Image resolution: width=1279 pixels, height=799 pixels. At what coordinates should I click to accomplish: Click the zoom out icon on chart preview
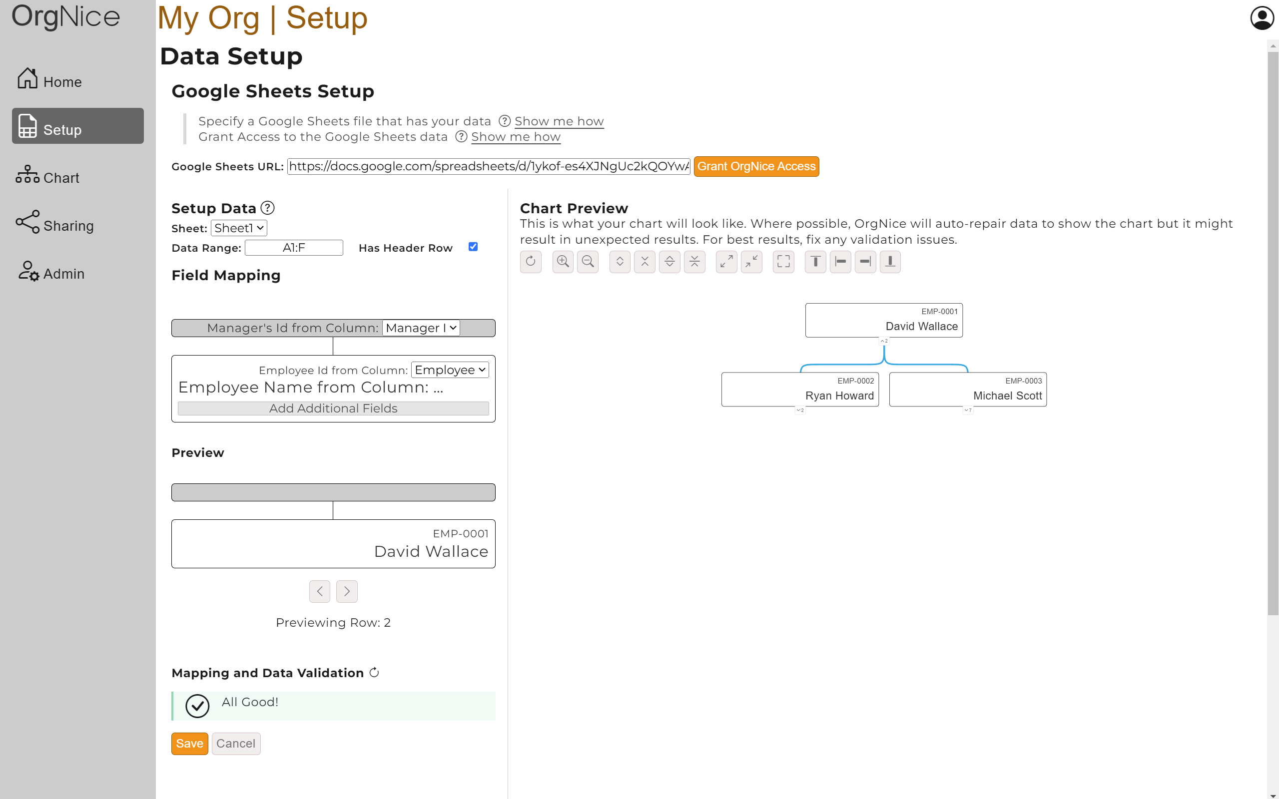(588, 262)
